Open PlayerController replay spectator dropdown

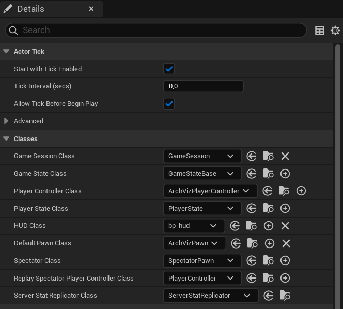pyautogui.click(x=202, y=278)
